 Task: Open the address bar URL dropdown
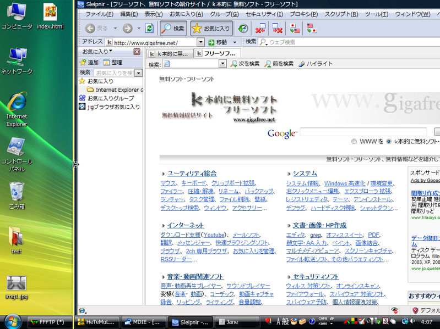(x=200, y=42)
